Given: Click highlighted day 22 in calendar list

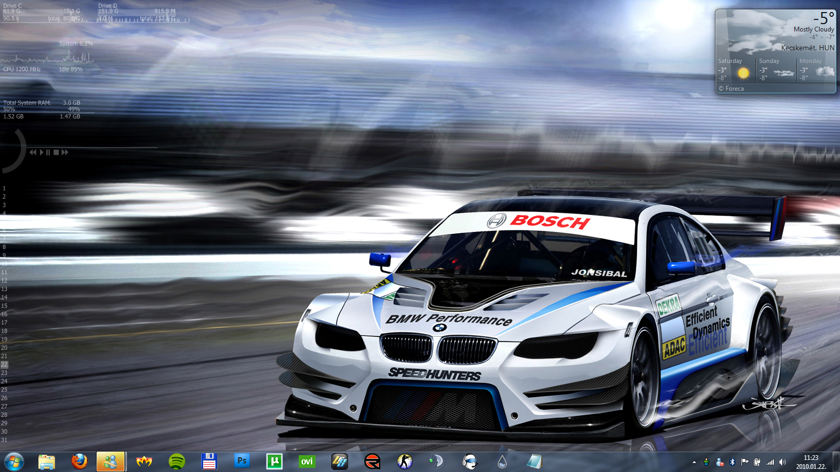Looking at the screenshot, I should [x=4, y=364].
